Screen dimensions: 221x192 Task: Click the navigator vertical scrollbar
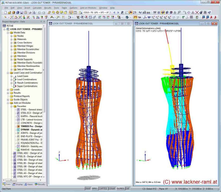44,70
